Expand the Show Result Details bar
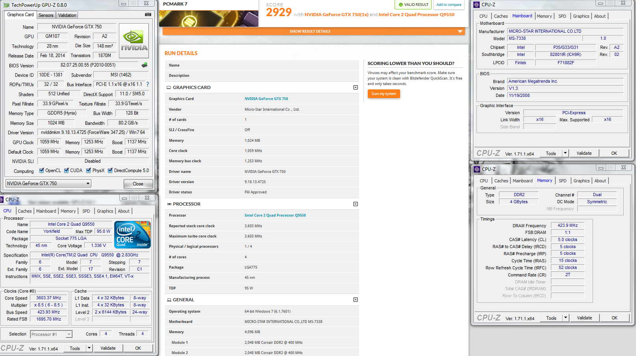 (x=313, y=31)
